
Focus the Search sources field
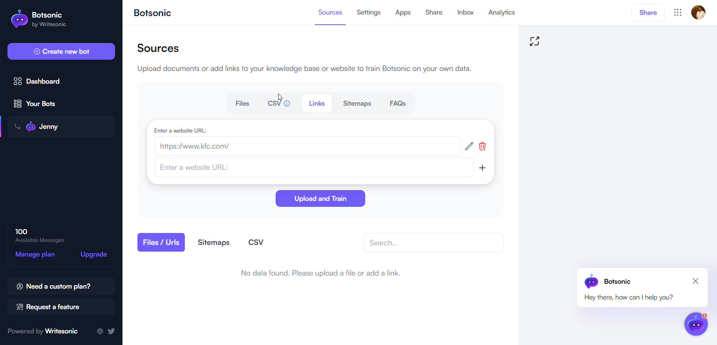tap(433, 243)
